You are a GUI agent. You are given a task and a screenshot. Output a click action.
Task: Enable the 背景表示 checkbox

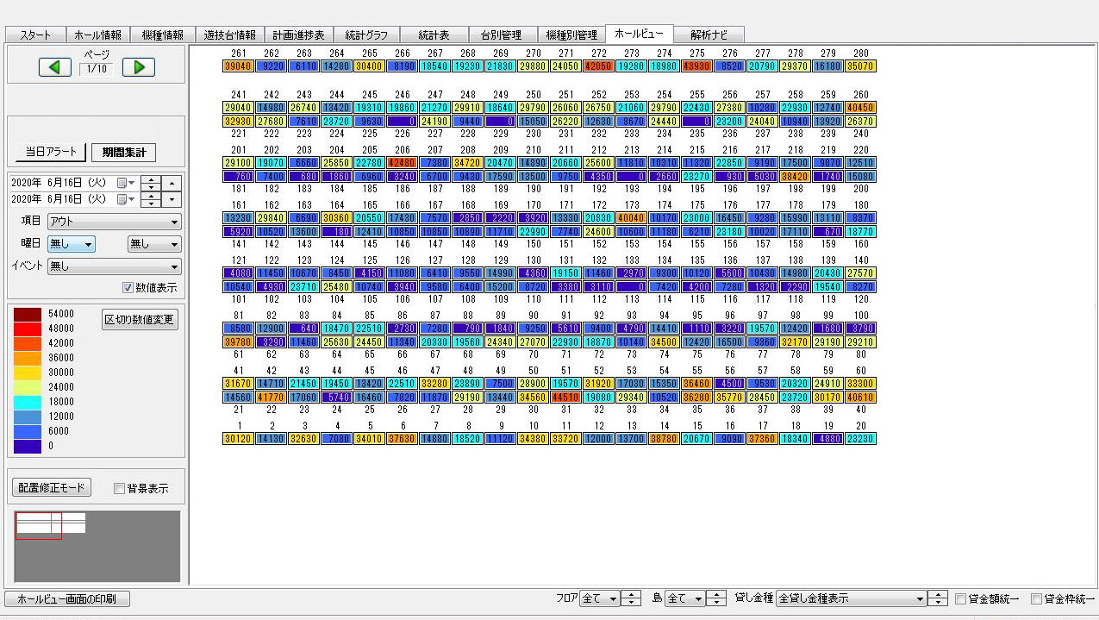(120, 488)
